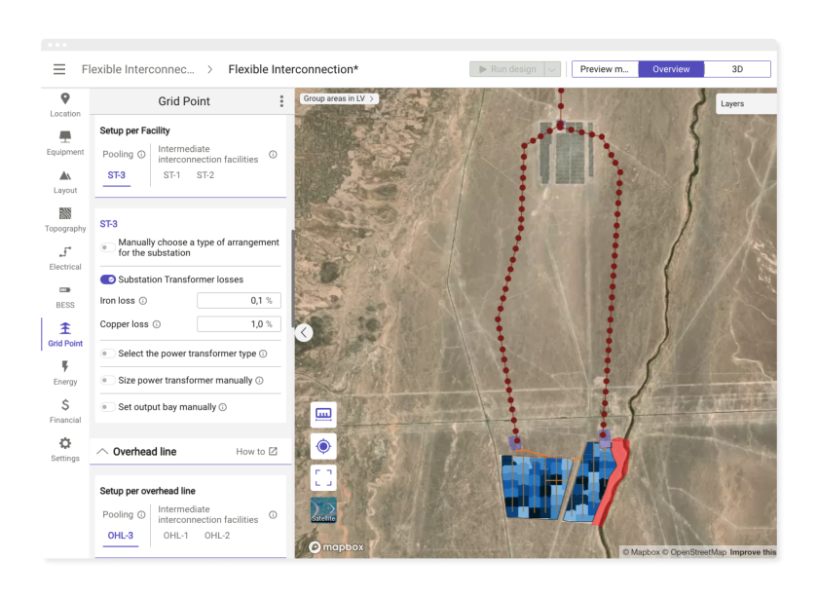Enter fullscreen map view
Viewport: 818px width, 597px height.
pos(323,477)
